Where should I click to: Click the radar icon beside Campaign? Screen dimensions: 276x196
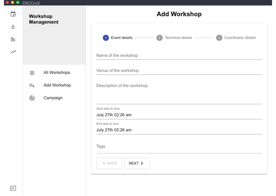(x=32, y=98)
